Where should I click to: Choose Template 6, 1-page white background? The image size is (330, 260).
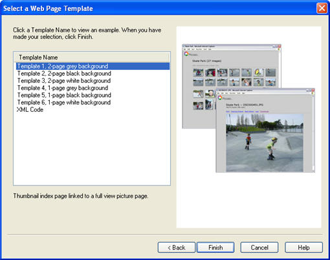(x=64, y=102)
